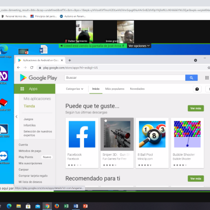Switch to Chrome in the taskbar
The image size is (210, 210).
(x=47, y=206)
